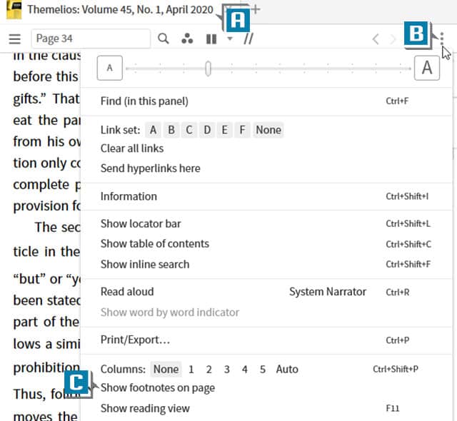Open the panel kebab menu
The width and height of the screenshot is (457, 421).
(442, 39)
